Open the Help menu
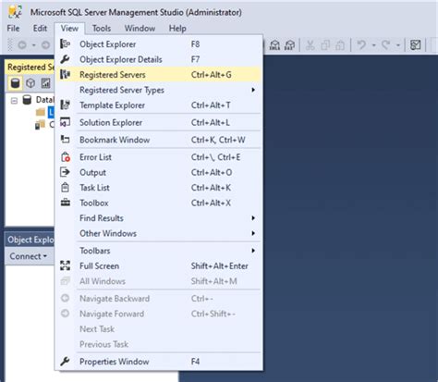Screen dimensions: 438x382 177,29
